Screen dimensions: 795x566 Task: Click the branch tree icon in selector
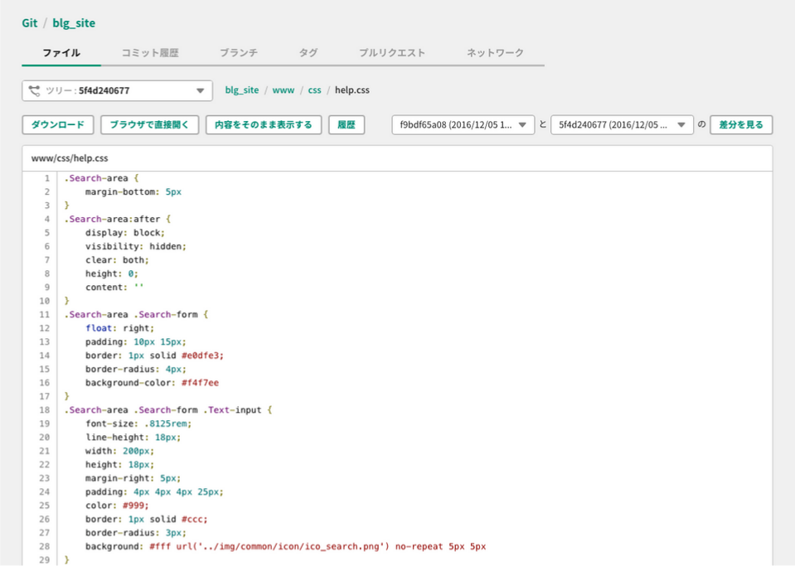click(34, 90)
